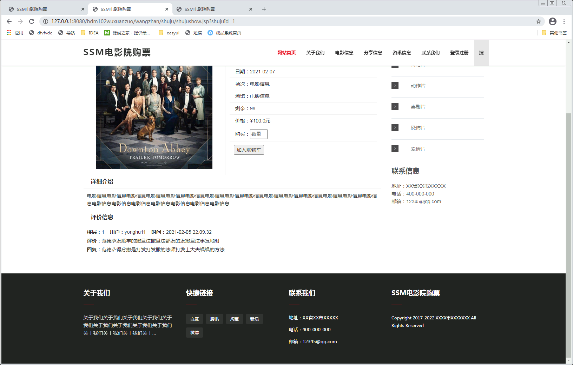573x365 pixels.
Task: Click the arrow icon beside 爱情片
Action: tap(395, 148)
